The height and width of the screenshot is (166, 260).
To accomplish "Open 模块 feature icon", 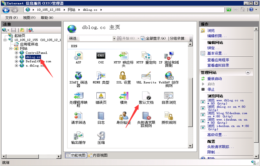I will [x=123, y=98].
